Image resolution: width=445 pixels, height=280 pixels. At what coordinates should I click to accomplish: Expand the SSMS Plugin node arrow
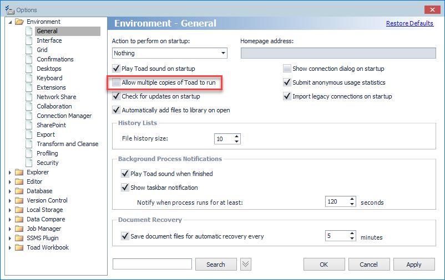(x=10, y=238)
